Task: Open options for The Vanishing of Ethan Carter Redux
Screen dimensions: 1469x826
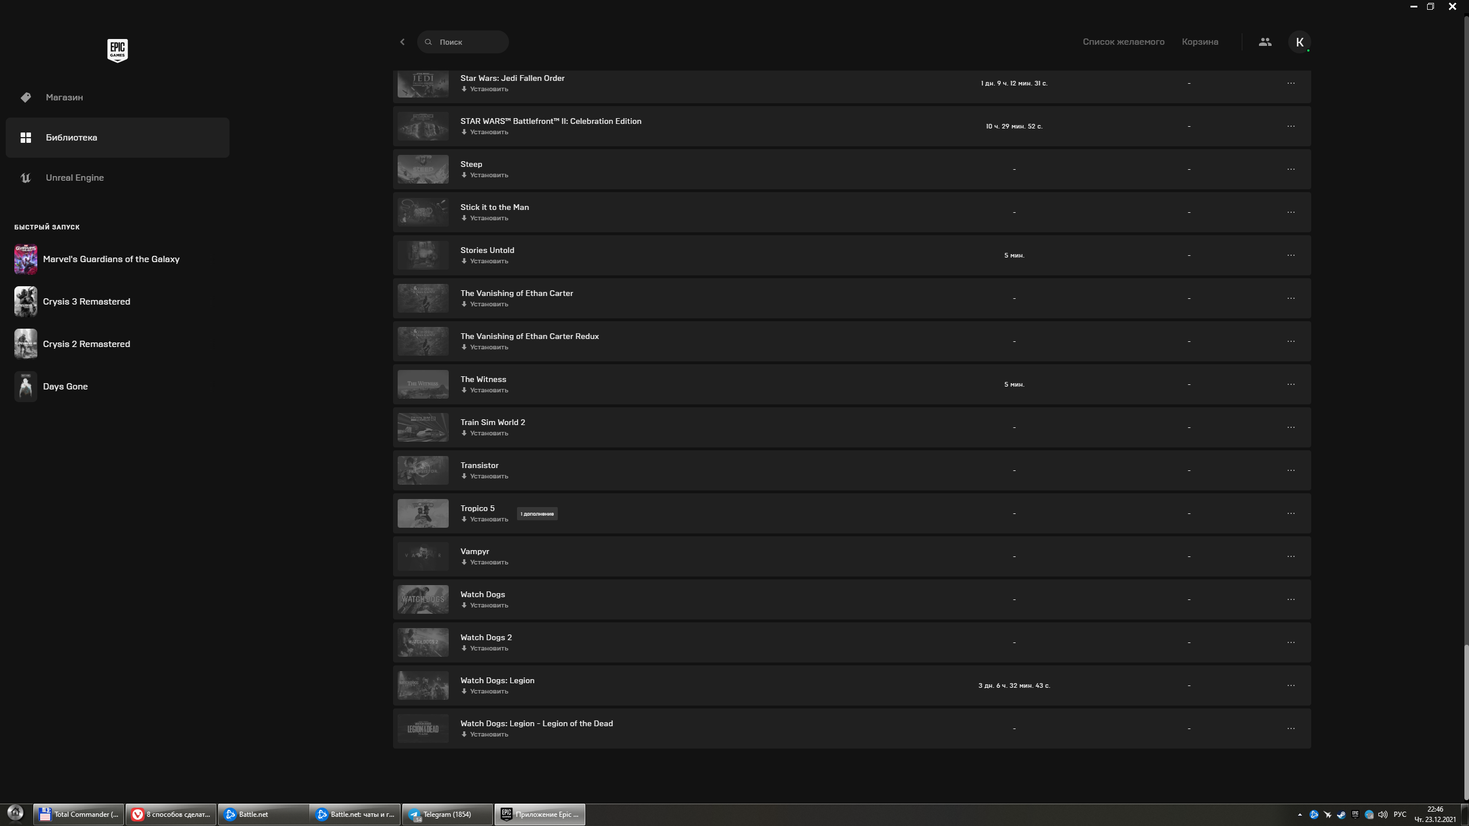Action: tap(1291, 341)
